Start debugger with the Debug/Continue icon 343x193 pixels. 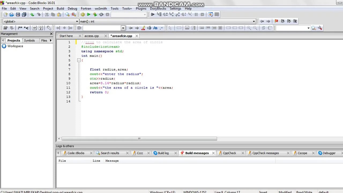(153, 14)
